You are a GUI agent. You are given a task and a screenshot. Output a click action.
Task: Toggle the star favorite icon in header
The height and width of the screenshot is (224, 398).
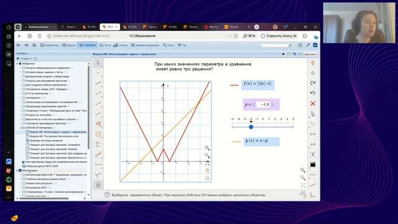[284, 54]
